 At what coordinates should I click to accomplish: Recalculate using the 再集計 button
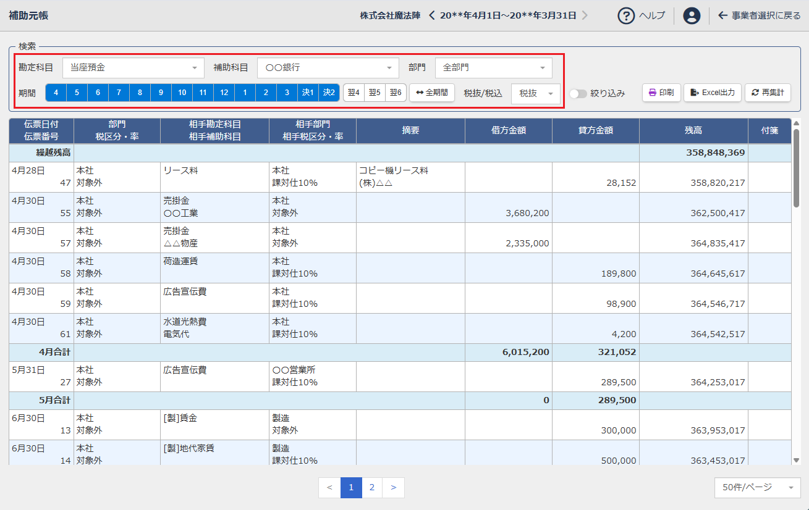coord(768,93)
